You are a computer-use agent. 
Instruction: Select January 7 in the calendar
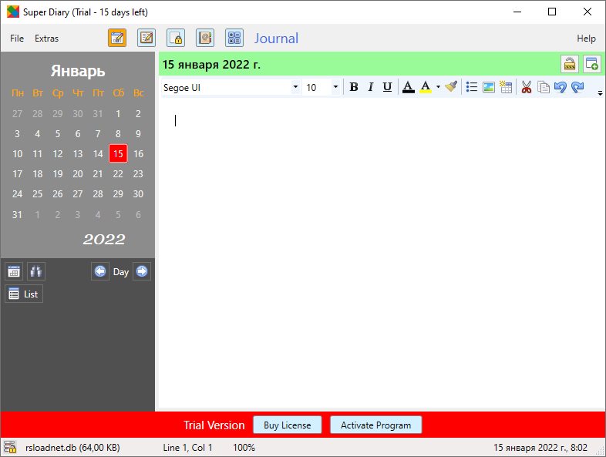[98, 133]
